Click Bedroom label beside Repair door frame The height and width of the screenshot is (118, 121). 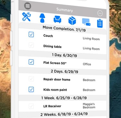89,80
